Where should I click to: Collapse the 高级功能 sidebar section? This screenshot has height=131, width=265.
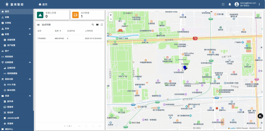pyautogui.click(x=30, y=79)
